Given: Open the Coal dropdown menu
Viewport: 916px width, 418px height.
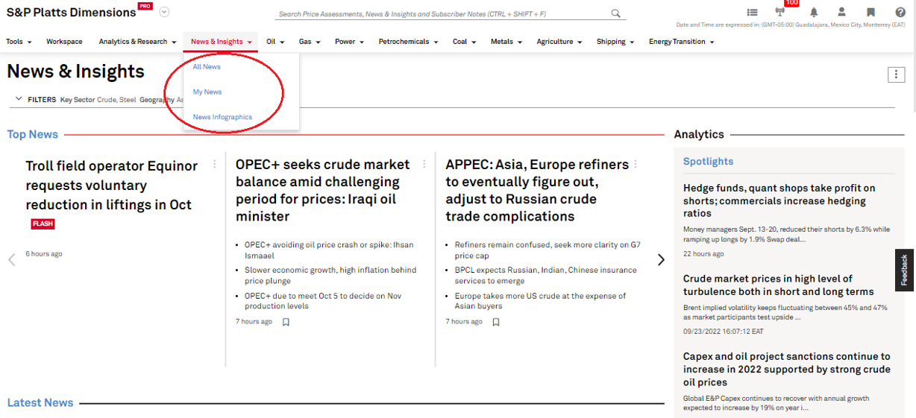Looking at the screenshot, I should point(465,42).
